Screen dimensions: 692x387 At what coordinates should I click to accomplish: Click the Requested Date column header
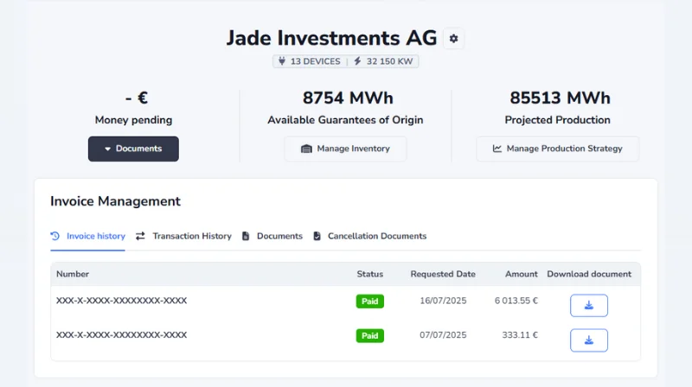click(443, 274)
